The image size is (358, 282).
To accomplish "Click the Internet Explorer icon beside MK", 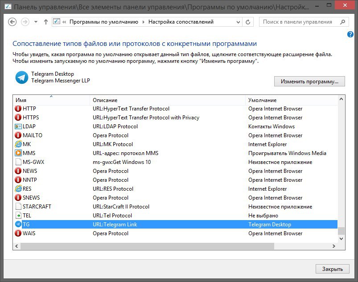I will click(18, 144).
